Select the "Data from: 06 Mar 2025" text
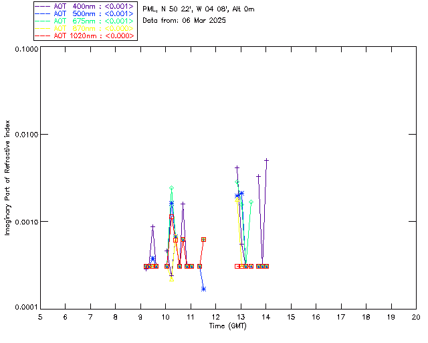428x343 pixels. point(185,20)
